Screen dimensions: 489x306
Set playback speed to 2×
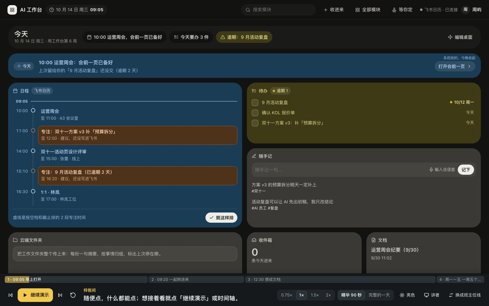[328, 295]
